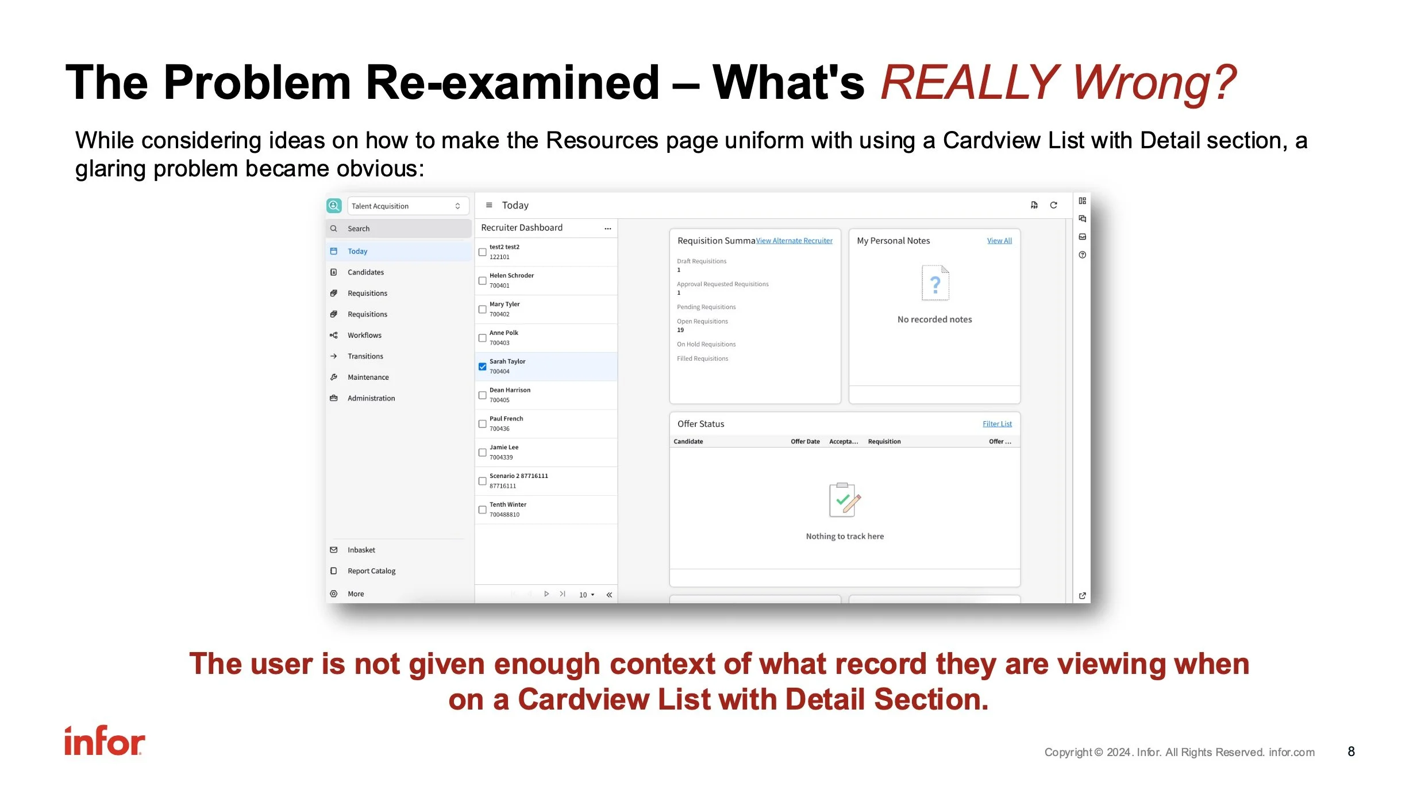Click the Talent Acquisition app logo icon

334,206
